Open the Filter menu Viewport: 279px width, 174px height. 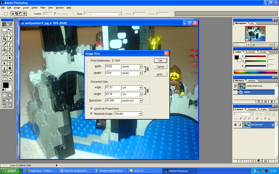click(43, 8)
